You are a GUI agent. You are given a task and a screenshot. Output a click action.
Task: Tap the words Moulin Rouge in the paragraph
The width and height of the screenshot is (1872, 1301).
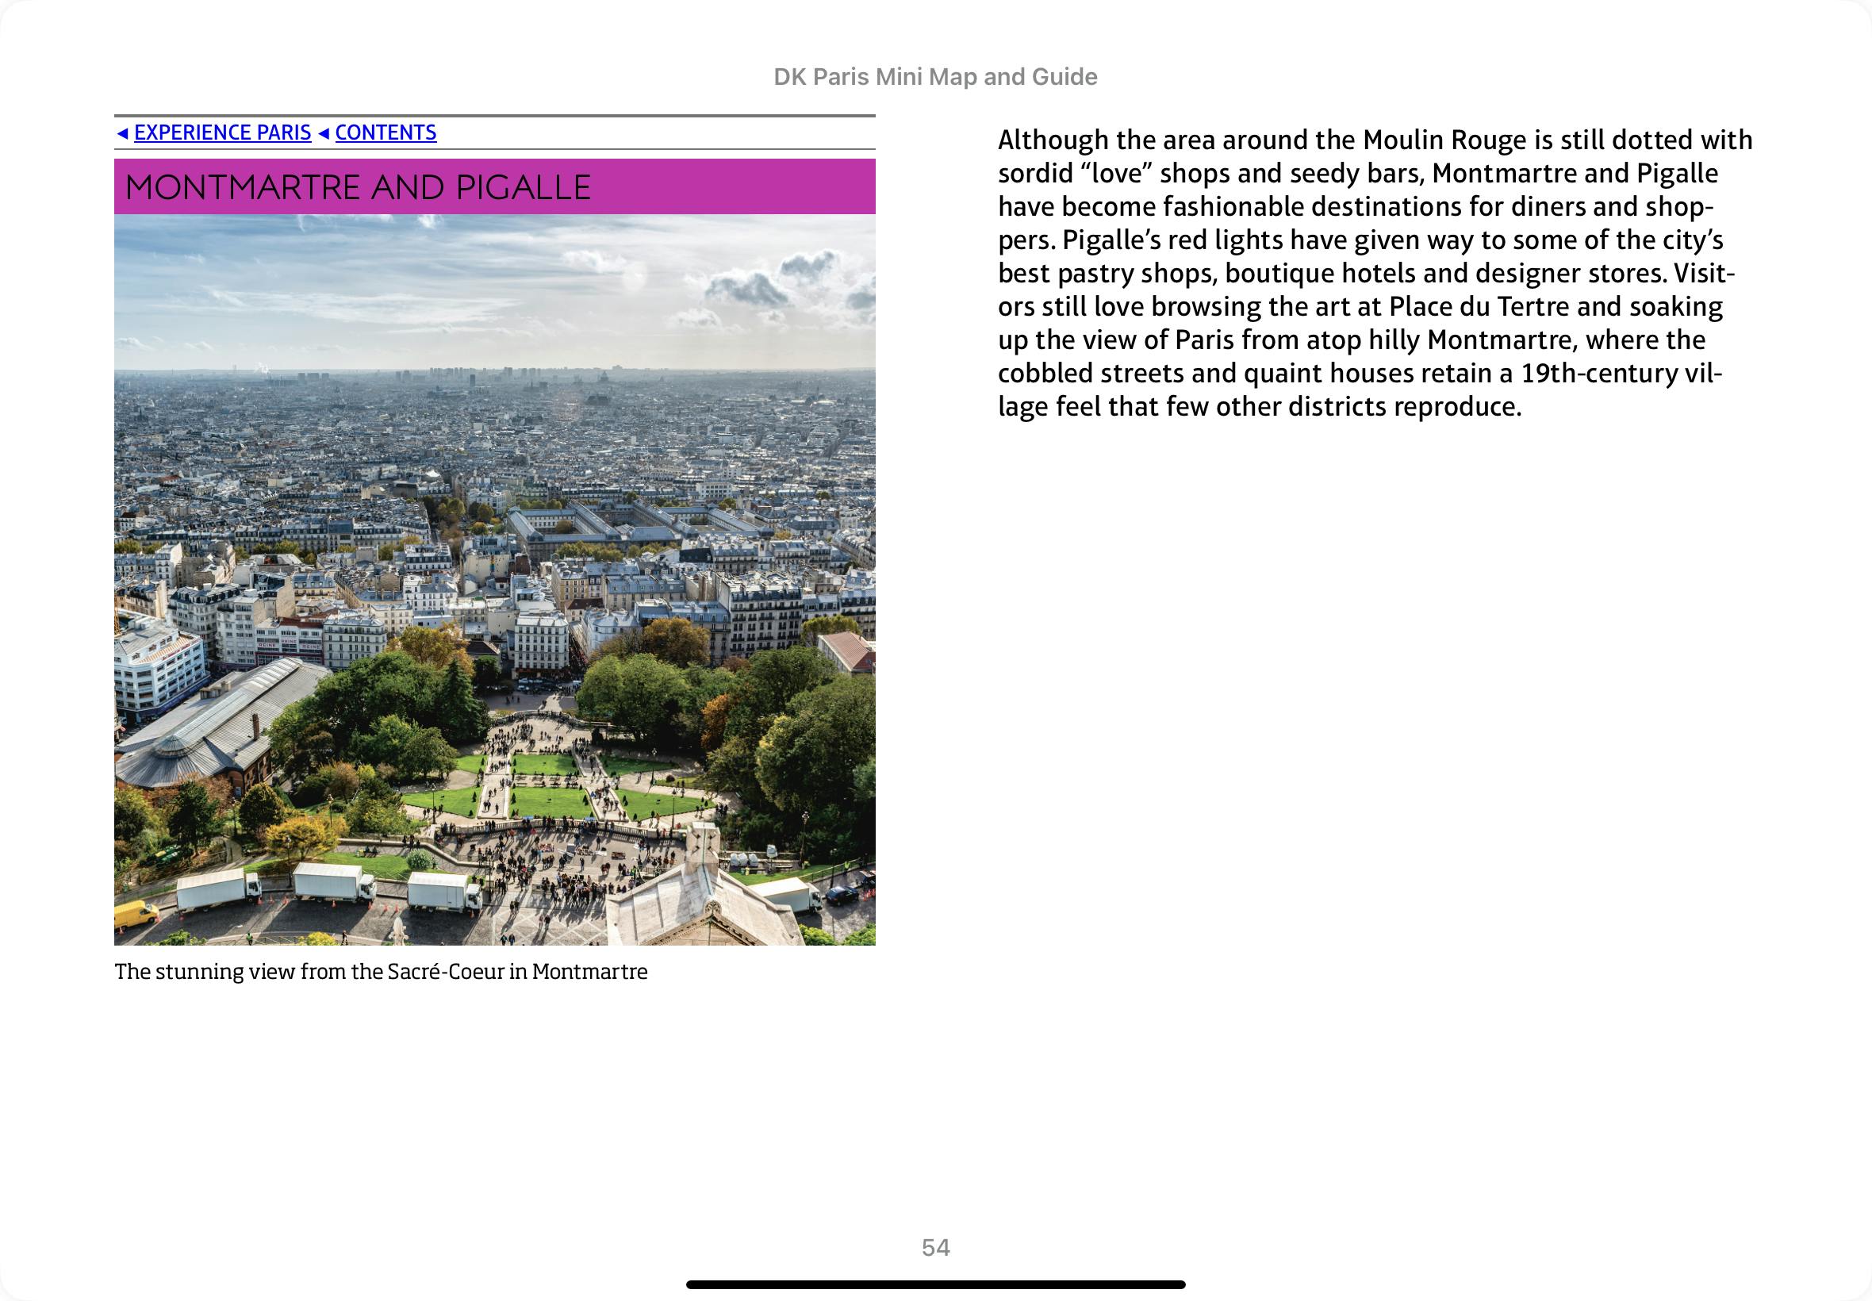(1444, 140)
